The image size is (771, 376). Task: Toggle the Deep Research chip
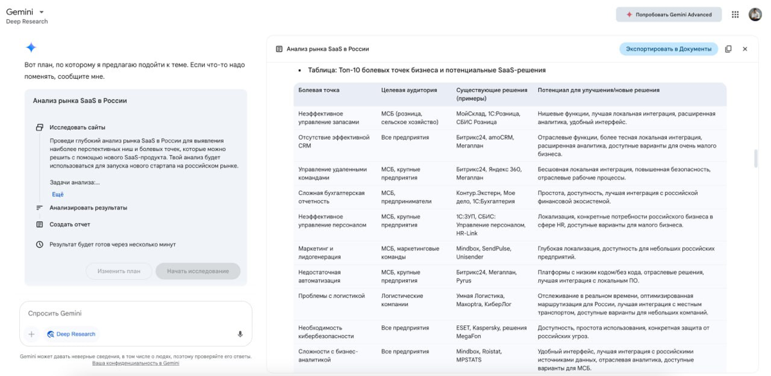tap(71, 334)
